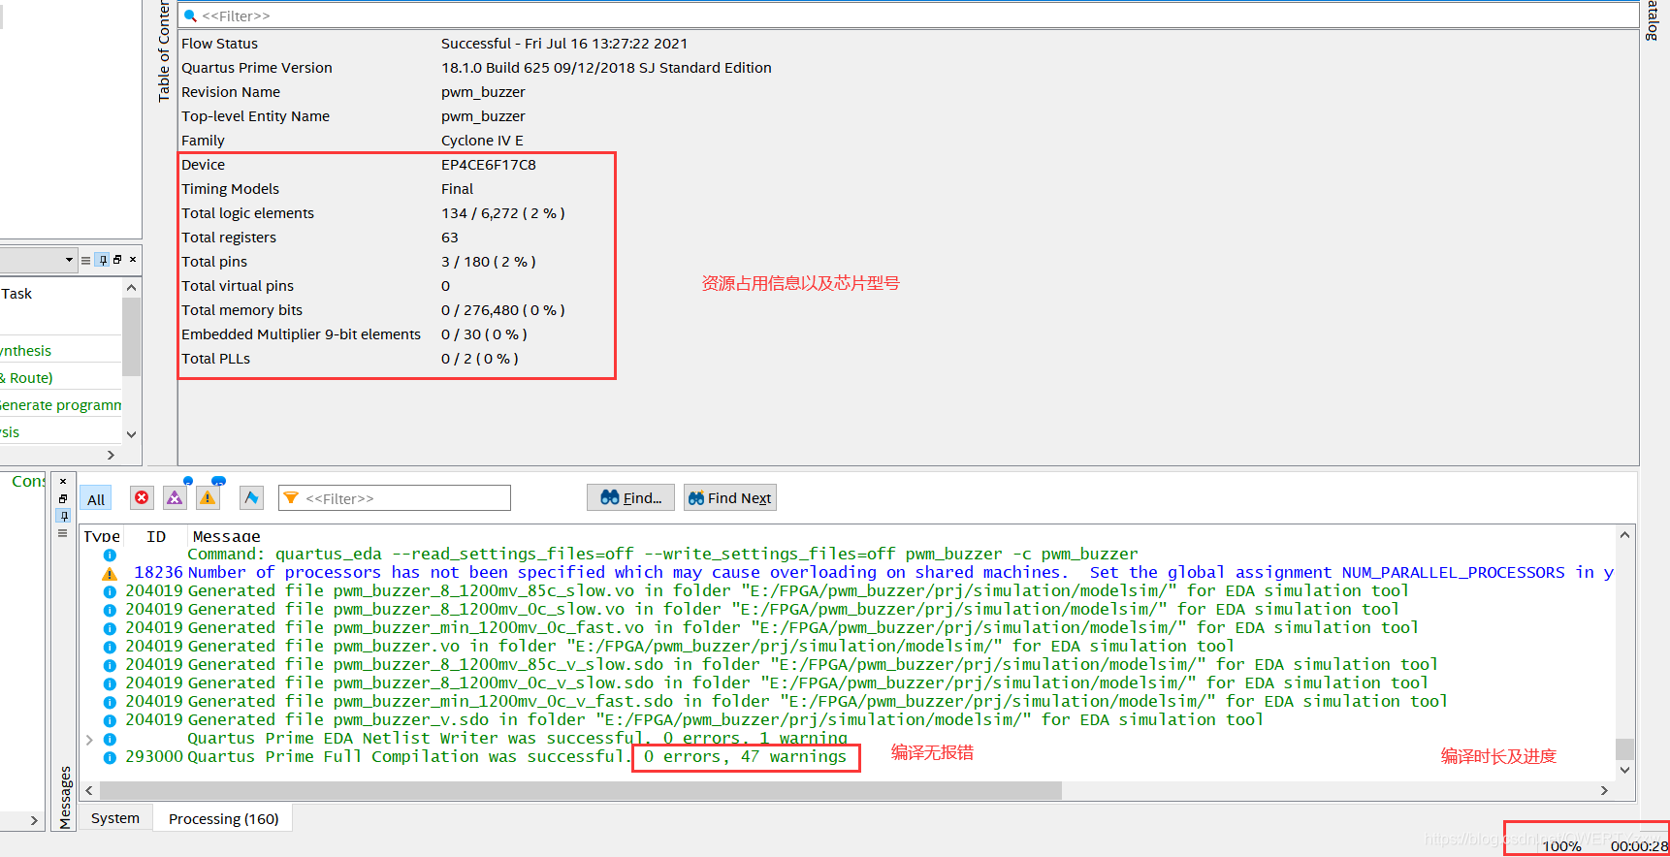Expand the Quartus Prime EDA Netlist Writer message
The width and height of the screenshot is (1670, 857).
[90, 739]
